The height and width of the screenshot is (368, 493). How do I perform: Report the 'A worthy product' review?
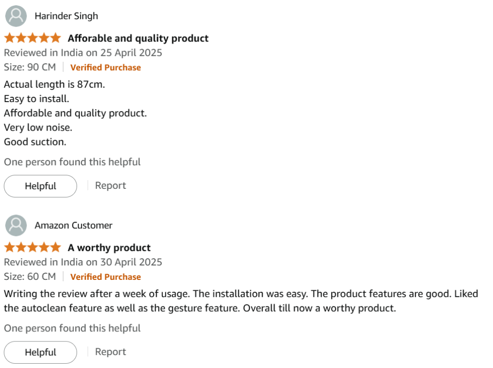pyautogui.click(x=111, y=352)
